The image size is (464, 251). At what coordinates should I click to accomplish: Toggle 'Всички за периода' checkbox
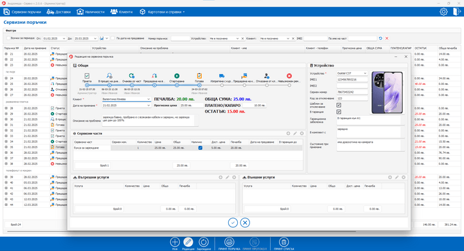coord(8,39)
